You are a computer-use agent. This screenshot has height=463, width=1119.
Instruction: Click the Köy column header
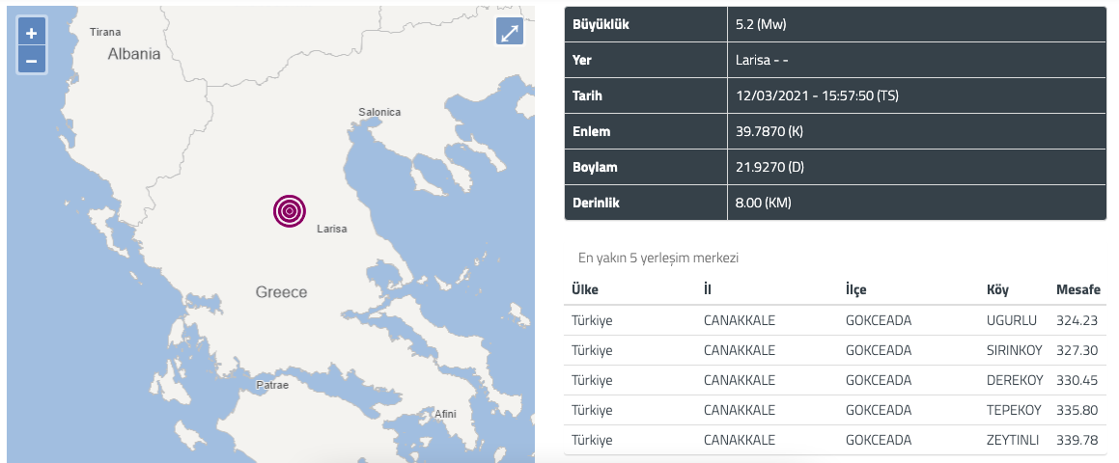(997, 289)
